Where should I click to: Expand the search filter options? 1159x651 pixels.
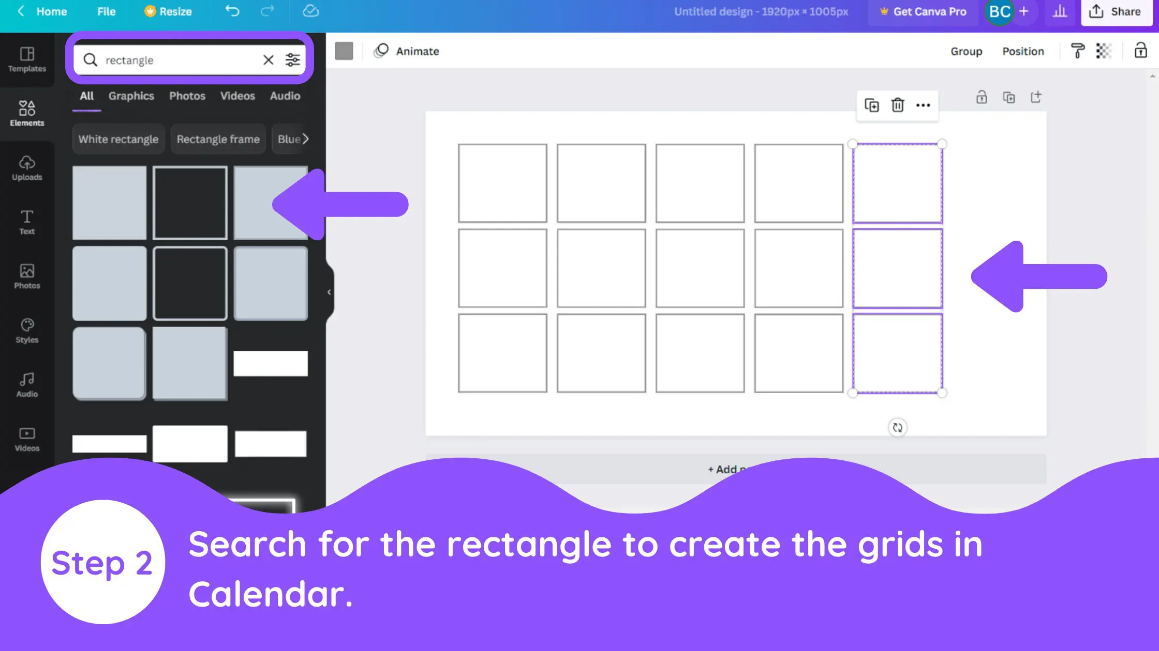pos(294,59)
